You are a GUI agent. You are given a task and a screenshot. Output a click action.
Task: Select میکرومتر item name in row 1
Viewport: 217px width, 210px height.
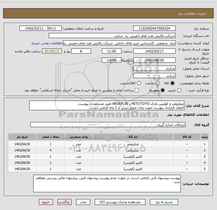[x=133, y=144]
